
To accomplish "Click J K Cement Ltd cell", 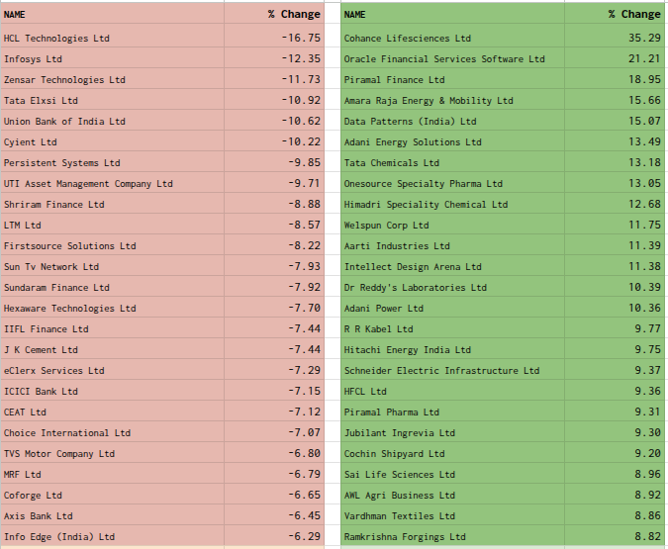I will coord(112,349).
